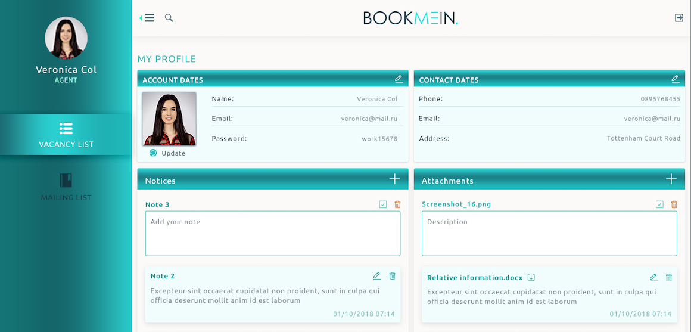691x332 pixels.
Task: Add a new notice with the plus icon
Action: click(x=394, y=179)
